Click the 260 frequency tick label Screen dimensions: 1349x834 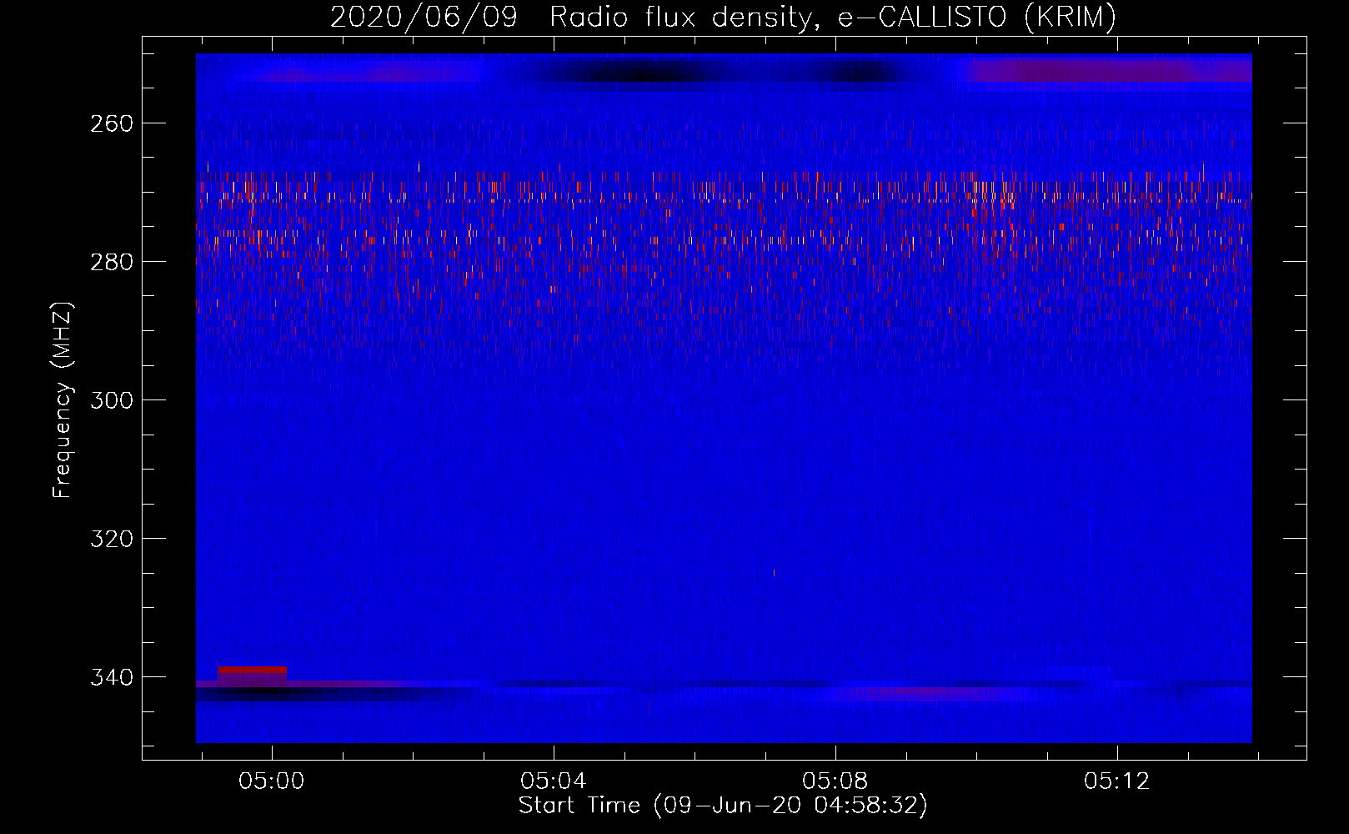(x=112, y=123)
